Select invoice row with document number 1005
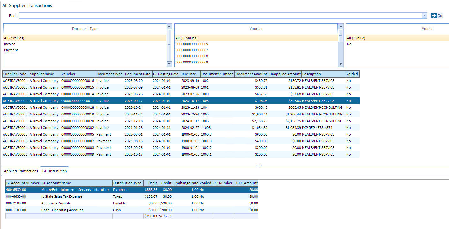Screen dimensions: 449x229 (181, 114)
